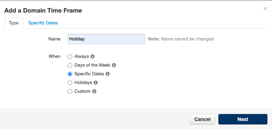The height and width of the screenshot is (129, 272).
Task: Focus the Name field containing Holiday
Action: click(x=106, y=39)
